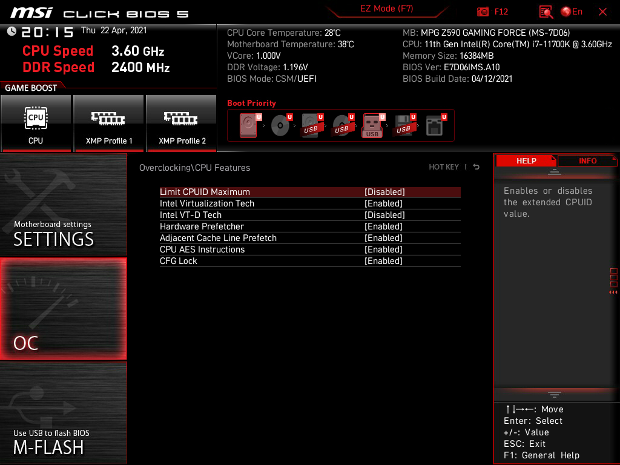Viewport: 620px width, 465px height.
Task: Select the USB key boot device icon
Action: pyautogui.click(x=373, y=126)
